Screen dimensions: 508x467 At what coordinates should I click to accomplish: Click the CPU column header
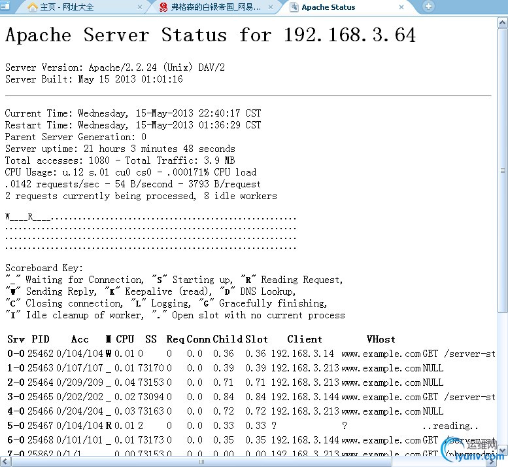click(125, 339)
